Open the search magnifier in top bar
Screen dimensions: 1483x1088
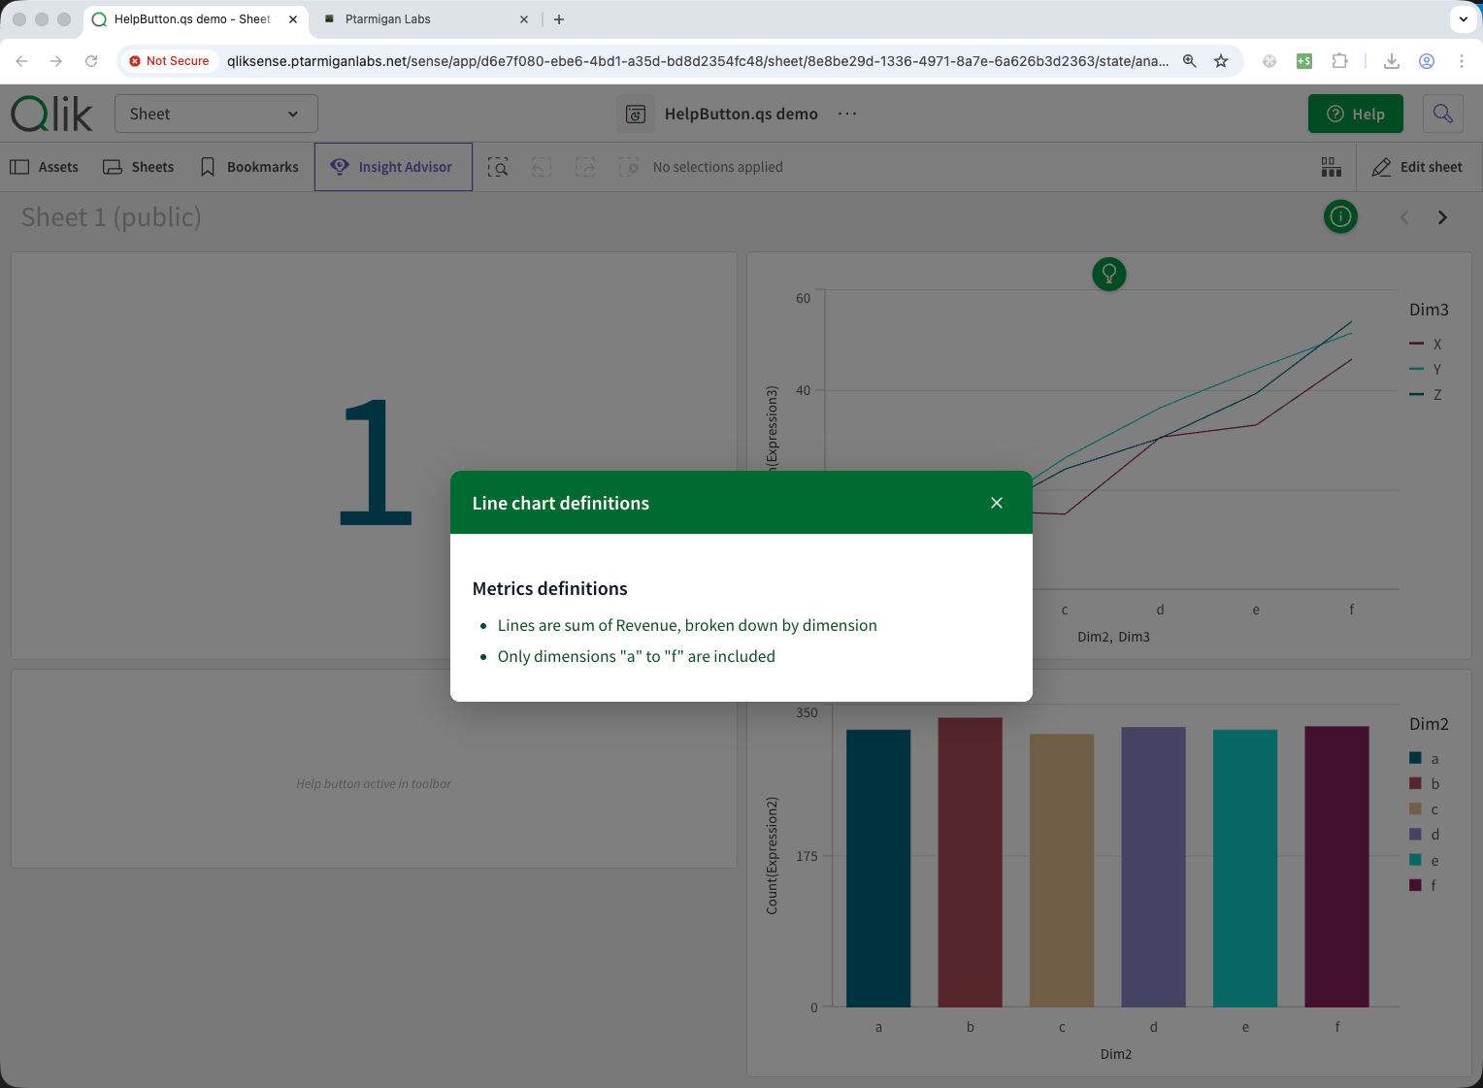[x=1442, y=114]
